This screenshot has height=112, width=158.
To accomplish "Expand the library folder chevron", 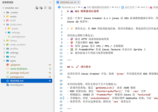I will pos(4,41).
